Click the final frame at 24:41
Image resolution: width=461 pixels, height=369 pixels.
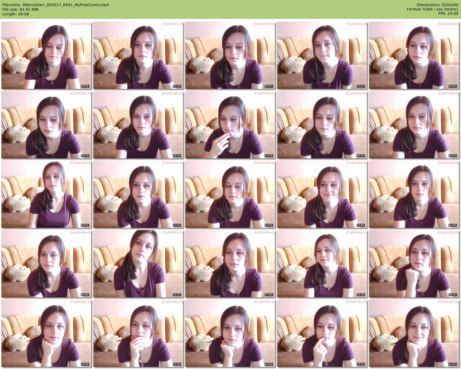click(414, 333)
